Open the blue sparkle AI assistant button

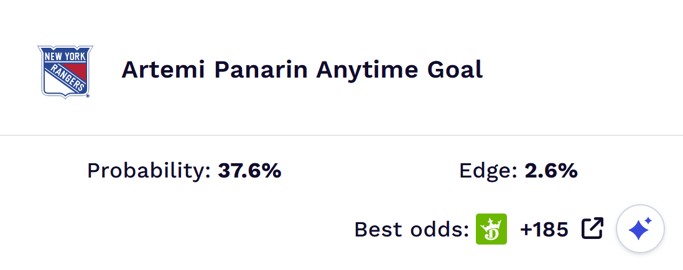point(640,229)
